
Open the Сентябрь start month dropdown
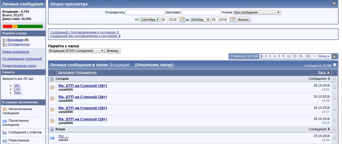(150, 20)
